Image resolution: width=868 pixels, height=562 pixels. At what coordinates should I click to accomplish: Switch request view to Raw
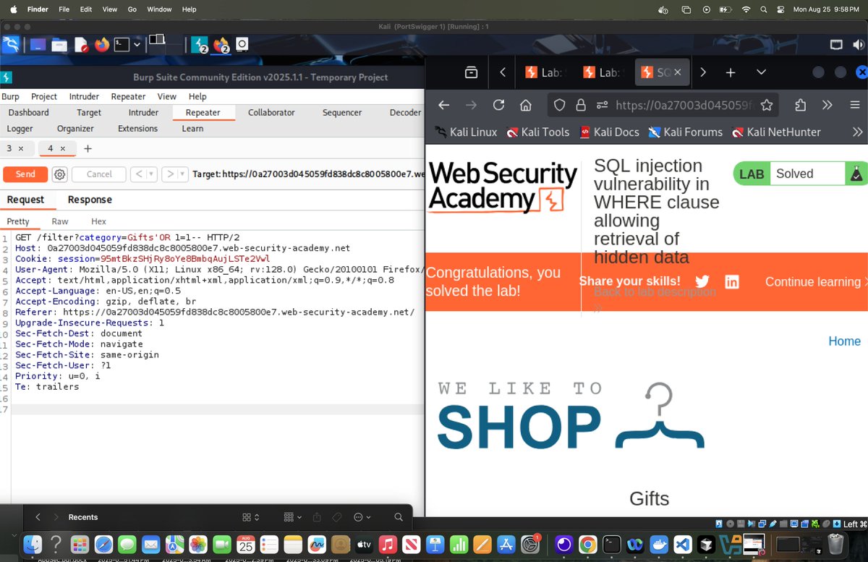tap(60, 221)
